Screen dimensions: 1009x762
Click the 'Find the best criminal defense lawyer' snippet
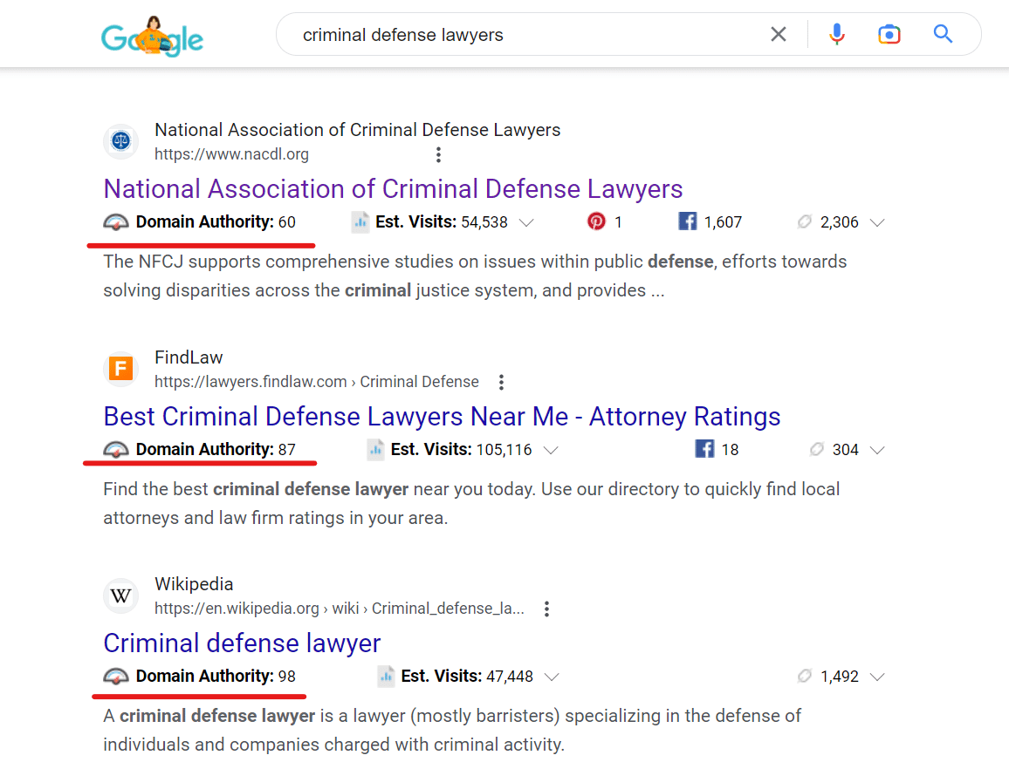[471, 504]
